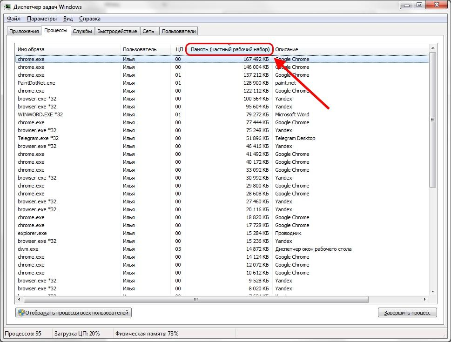The image size is (451, 342).
Task: Click the paint.net description cell
Action: 285,83
